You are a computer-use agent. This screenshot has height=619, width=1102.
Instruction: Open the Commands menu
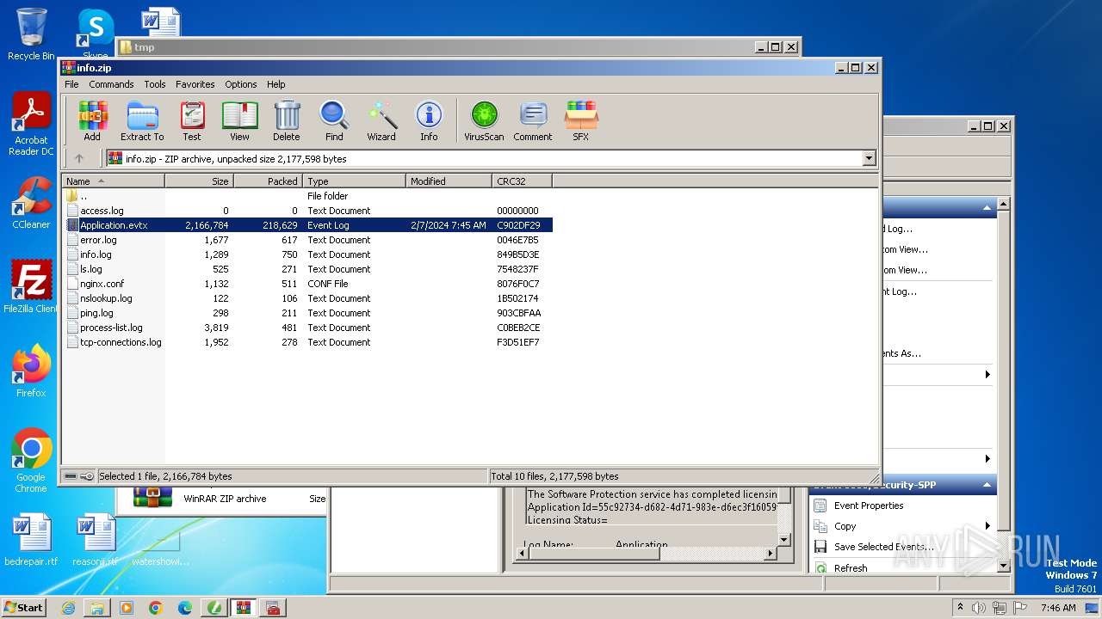pos(111,84)
